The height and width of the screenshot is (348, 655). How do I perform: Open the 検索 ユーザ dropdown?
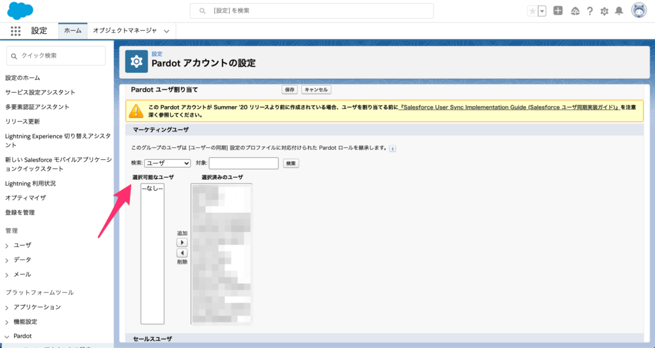pyautogui.click(x=168, y=163)
